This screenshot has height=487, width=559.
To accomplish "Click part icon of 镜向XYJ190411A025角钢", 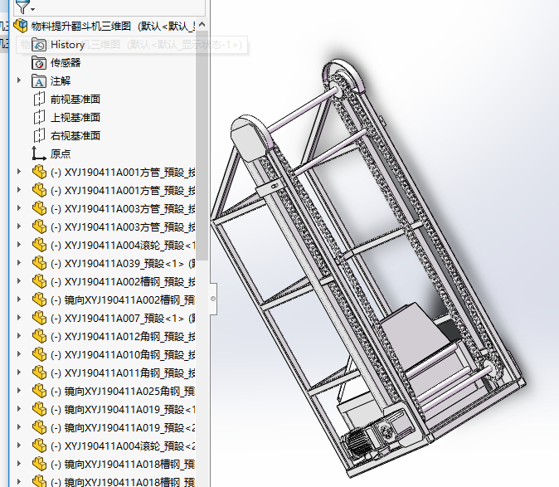I will [39, 391].
